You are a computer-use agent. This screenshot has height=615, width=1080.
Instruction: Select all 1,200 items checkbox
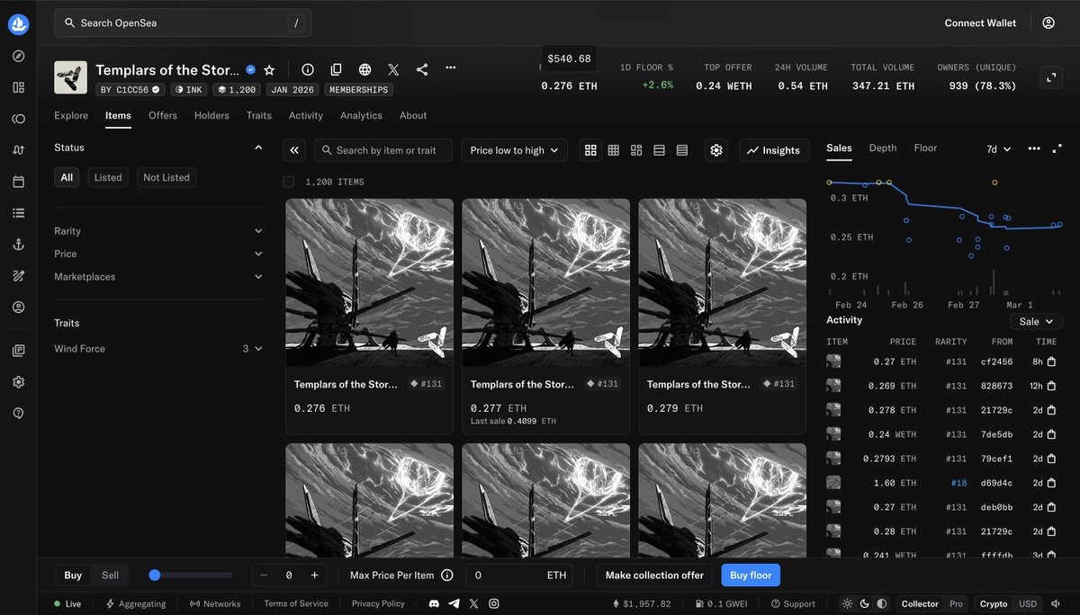pos(289,182)
